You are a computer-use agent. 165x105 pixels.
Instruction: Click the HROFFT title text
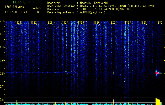27,2
